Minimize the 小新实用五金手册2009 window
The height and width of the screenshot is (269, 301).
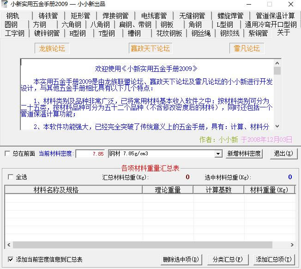pyautogui.click(x=249, y=4)
